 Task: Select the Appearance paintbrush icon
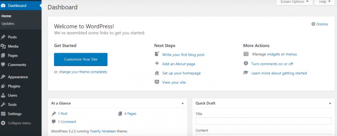3,77
